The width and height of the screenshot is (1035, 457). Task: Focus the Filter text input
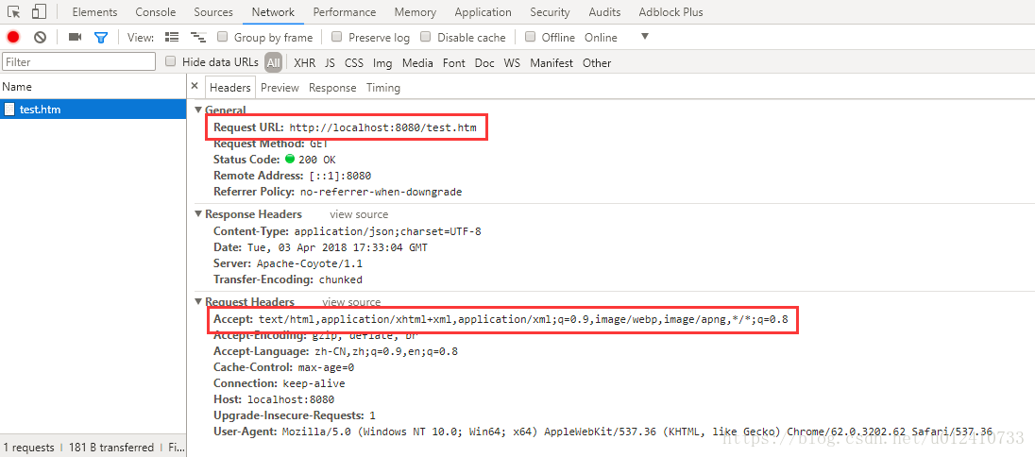click(x=79, y=62)
